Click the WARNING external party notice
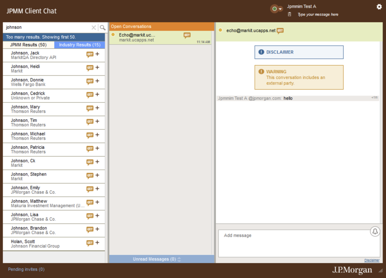 coord(299,77)
